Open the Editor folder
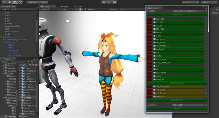The height and width of the screenshot is (118, 219). (x=11, y=85)
